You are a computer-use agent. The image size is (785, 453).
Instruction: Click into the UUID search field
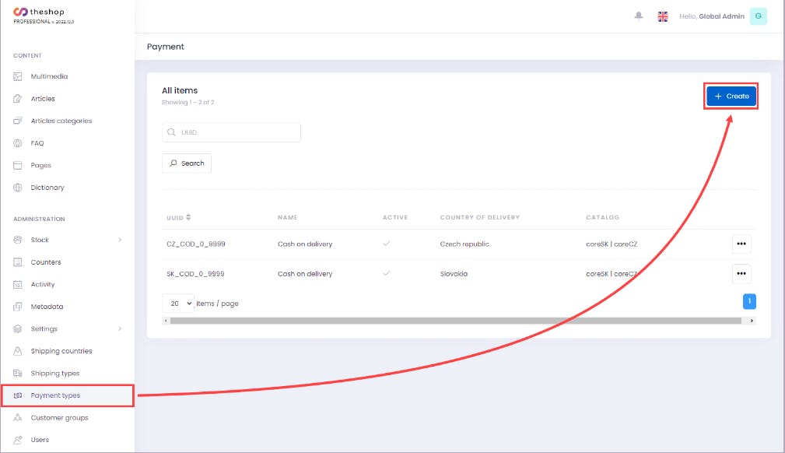pos(231,132)
